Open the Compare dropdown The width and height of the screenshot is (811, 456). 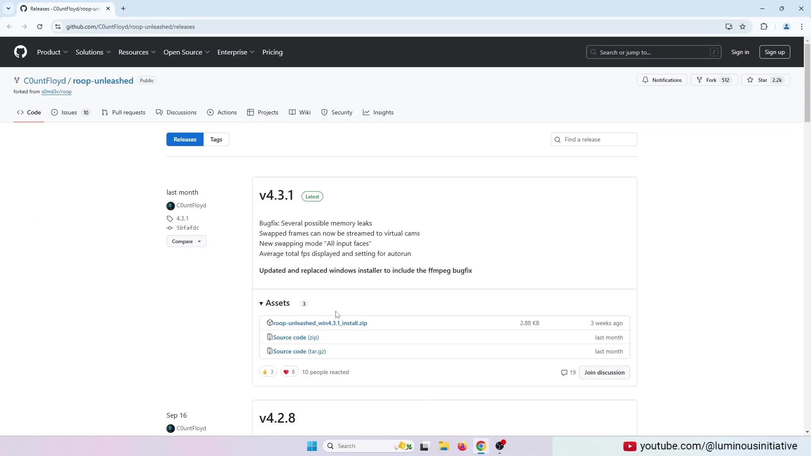[186, 242]
